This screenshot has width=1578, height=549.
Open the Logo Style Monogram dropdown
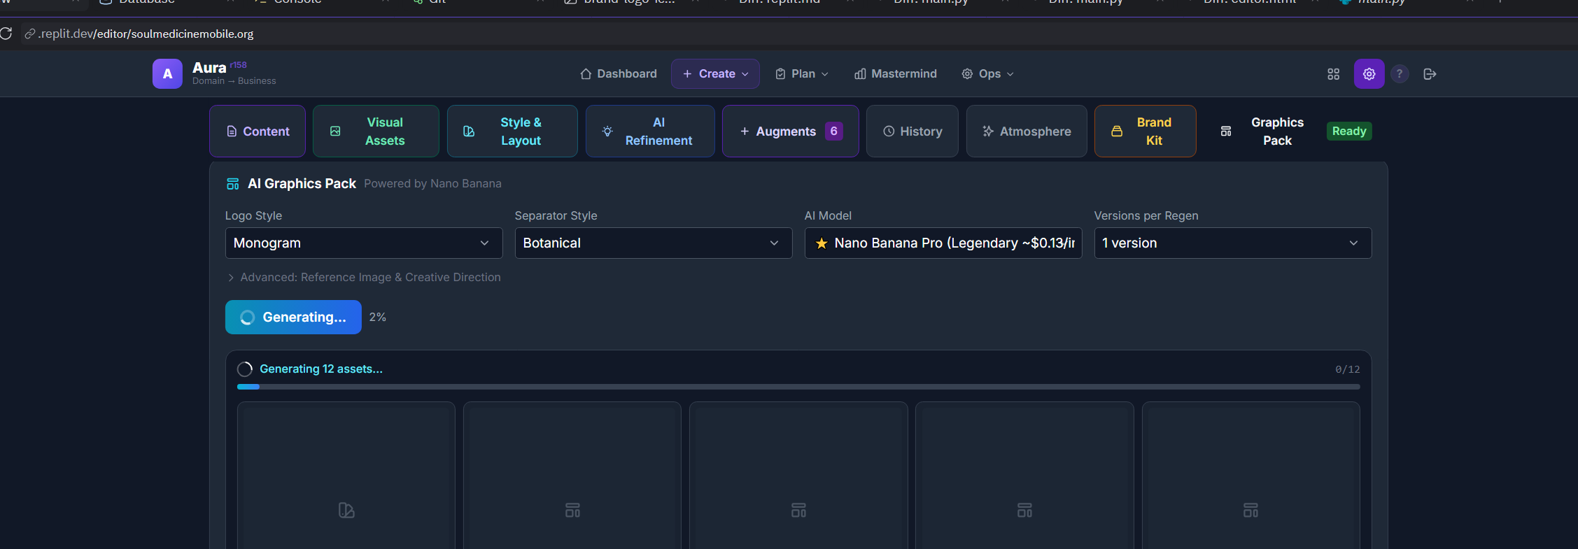click(363, 243)
